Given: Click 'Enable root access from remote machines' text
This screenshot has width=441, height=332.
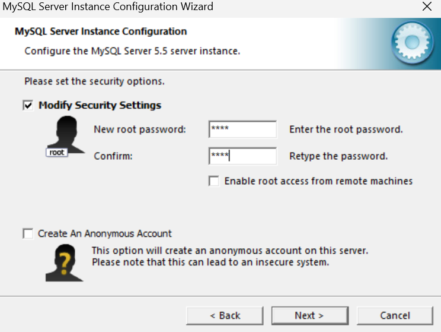Looking at the screenshot, I should (318, 181).
